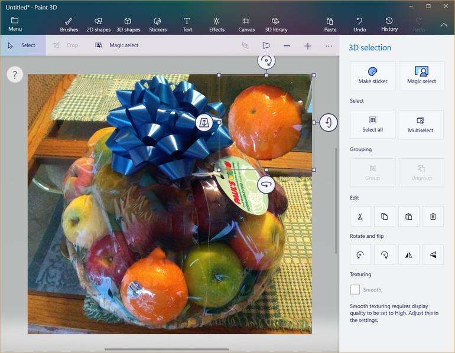Image resolution: width=455 pixels, height=353 pixels.
Task: Click the vertical scrollbar beside the canvas
Action: tap(336, 201)
